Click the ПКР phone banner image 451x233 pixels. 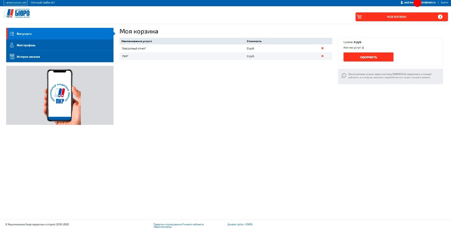pos(60,95)
